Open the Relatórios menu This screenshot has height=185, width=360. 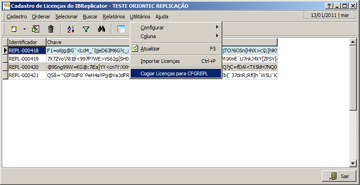(114, 17)
